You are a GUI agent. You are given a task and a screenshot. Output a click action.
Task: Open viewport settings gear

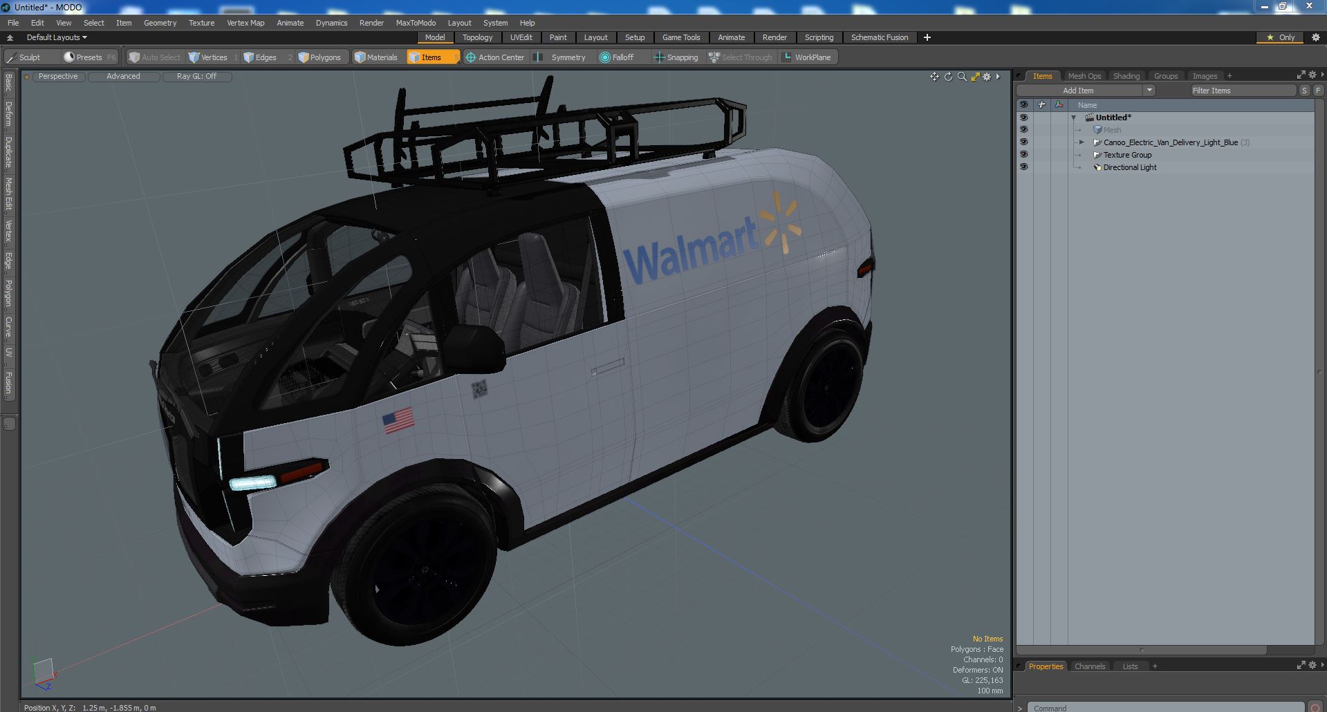click(x=987, y=77)
